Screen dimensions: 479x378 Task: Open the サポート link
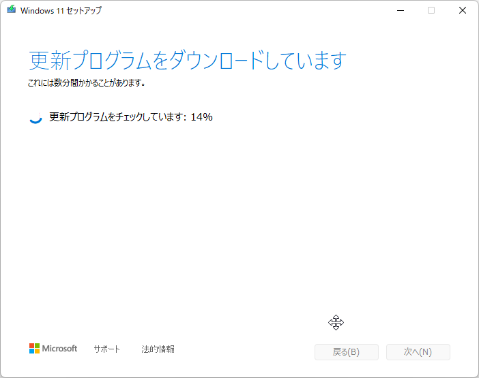click(106, 349)
